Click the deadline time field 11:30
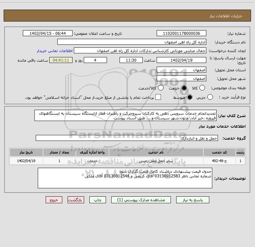Image resolution: width=255 pixels, height=247 pixels. click(x=131, y=60)
